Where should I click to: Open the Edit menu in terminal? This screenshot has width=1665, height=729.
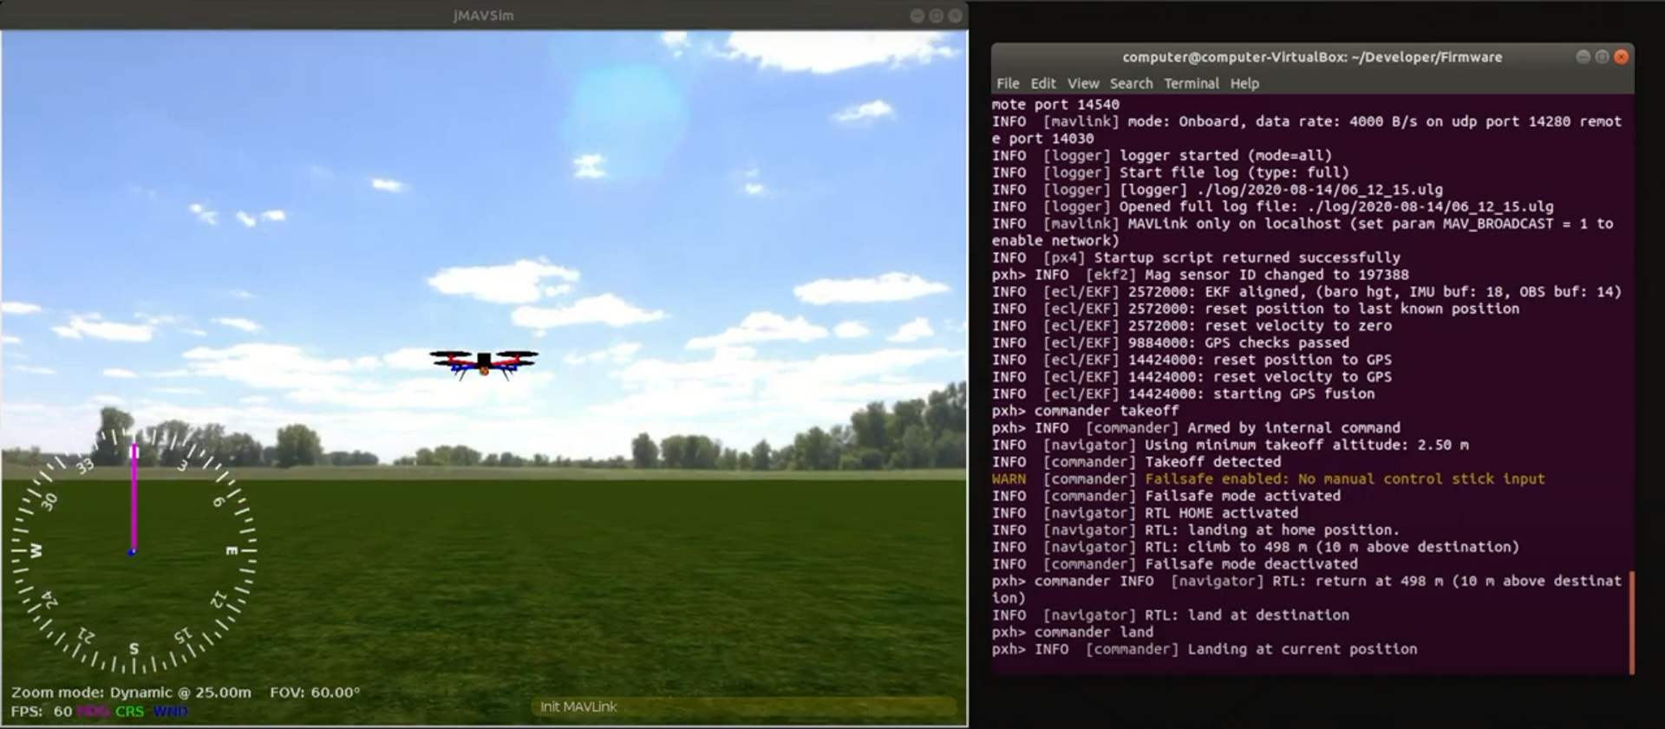pyautogui.click(x=1042, y=84)
